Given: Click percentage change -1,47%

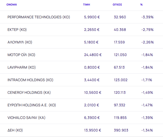Looking at the screenshot, I should 147,105.
